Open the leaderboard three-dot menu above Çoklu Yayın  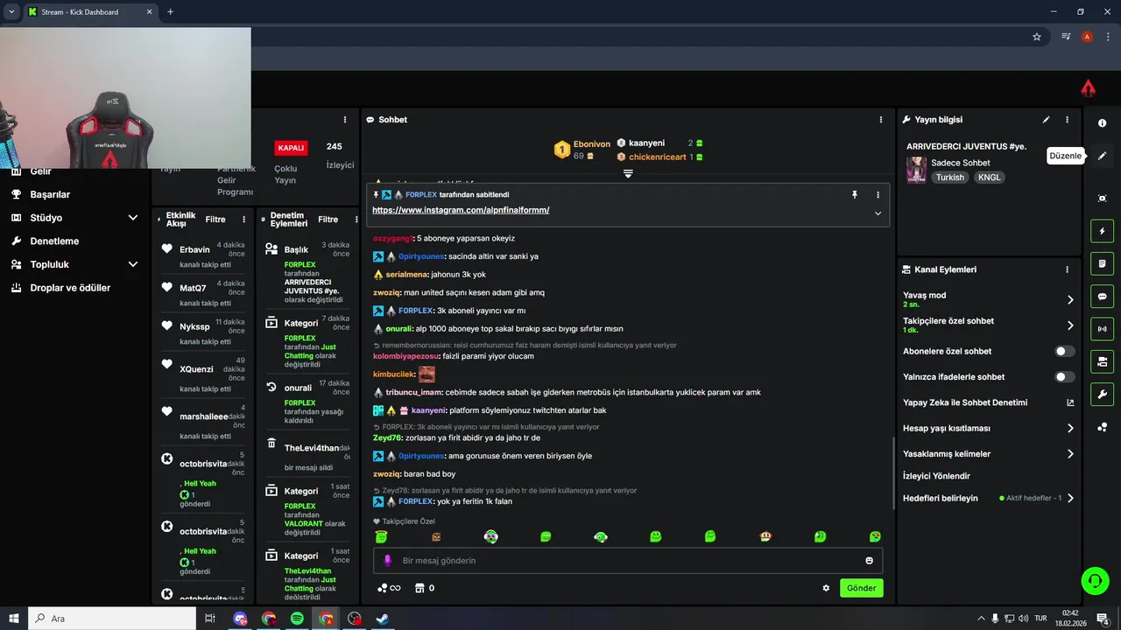345,120
